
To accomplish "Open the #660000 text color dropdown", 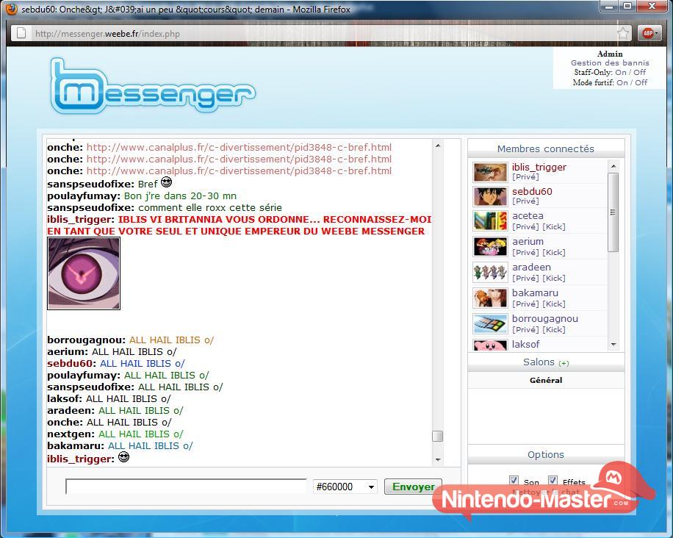I will point(345,487).
